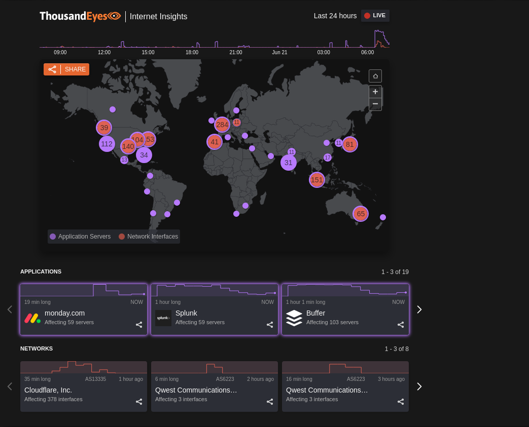Select the 41 cluster marker in Spain

215,142
